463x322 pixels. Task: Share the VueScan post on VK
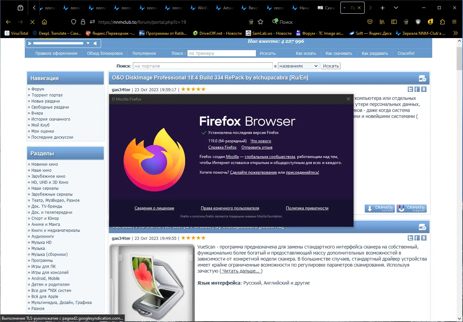(424, 238)
